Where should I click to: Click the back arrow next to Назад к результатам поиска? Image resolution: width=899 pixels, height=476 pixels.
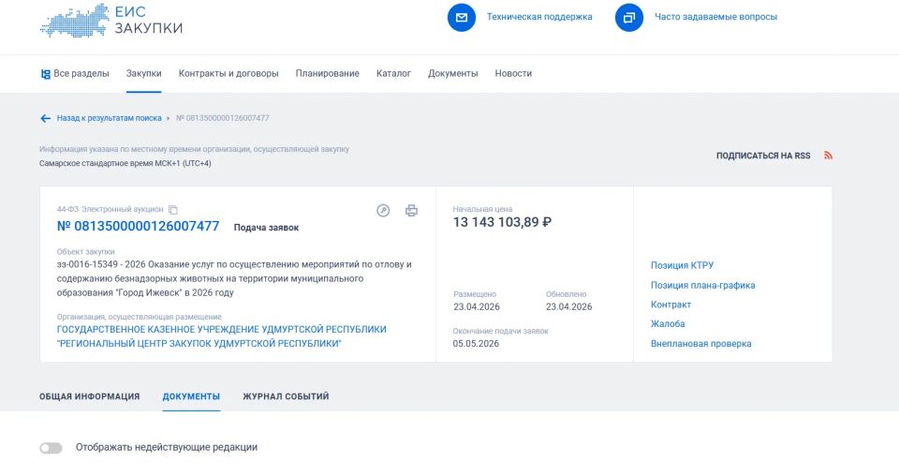point(45,118)
